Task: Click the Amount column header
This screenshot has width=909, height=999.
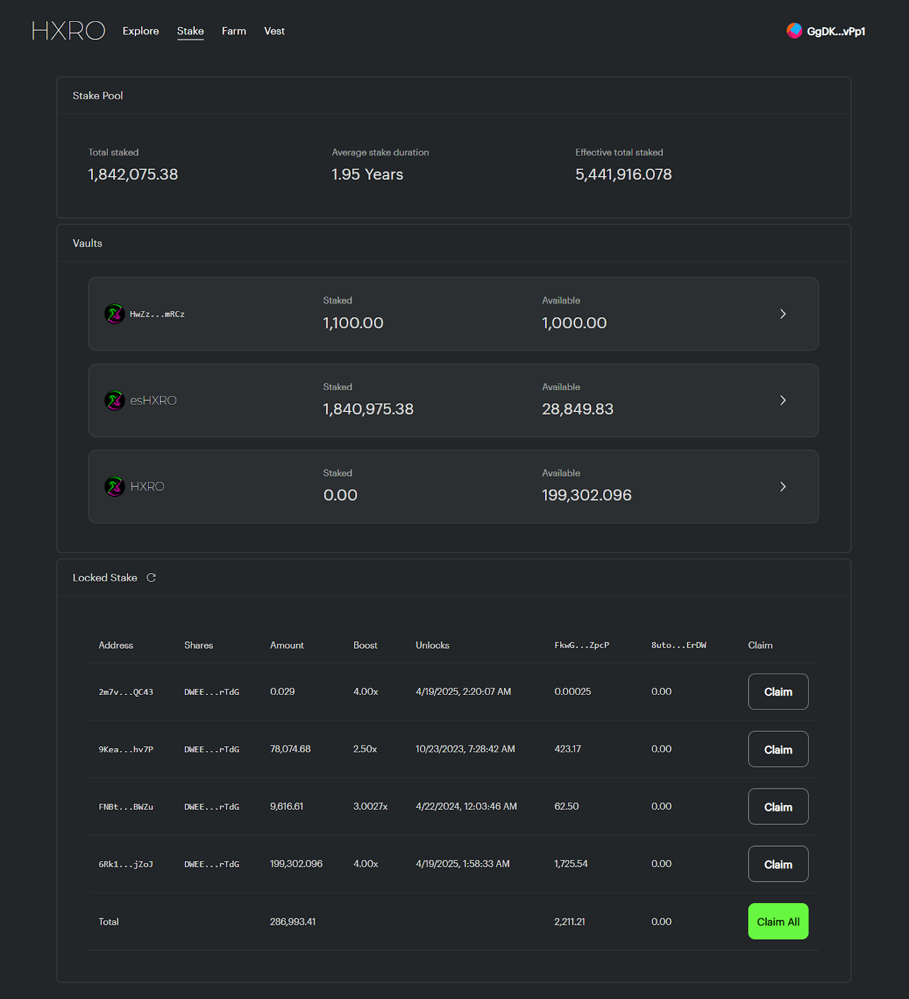Action: (287, 645)
